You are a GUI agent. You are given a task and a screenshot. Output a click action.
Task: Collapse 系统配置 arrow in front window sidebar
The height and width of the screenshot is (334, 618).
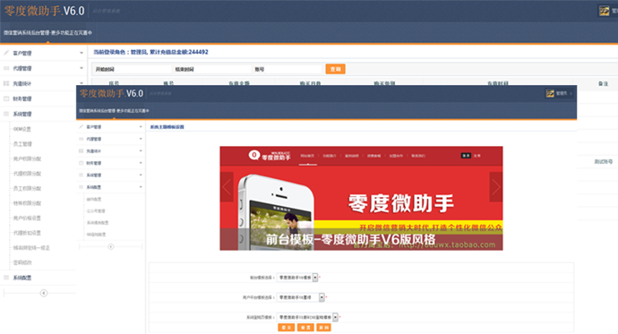point(141,187)
